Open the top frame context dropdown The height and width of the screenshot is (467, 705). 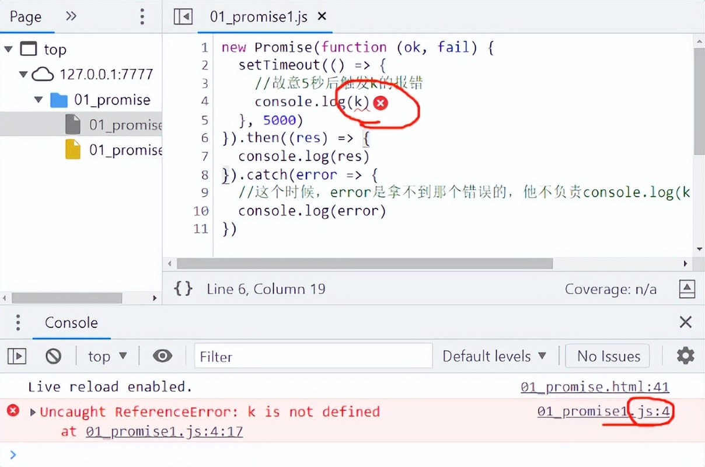[107, 356]
